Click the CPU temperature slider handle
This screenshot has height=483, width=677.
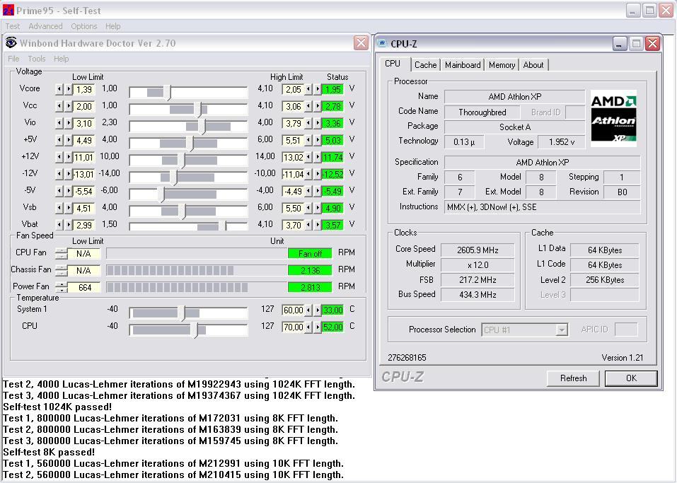(x=195, y=330)
